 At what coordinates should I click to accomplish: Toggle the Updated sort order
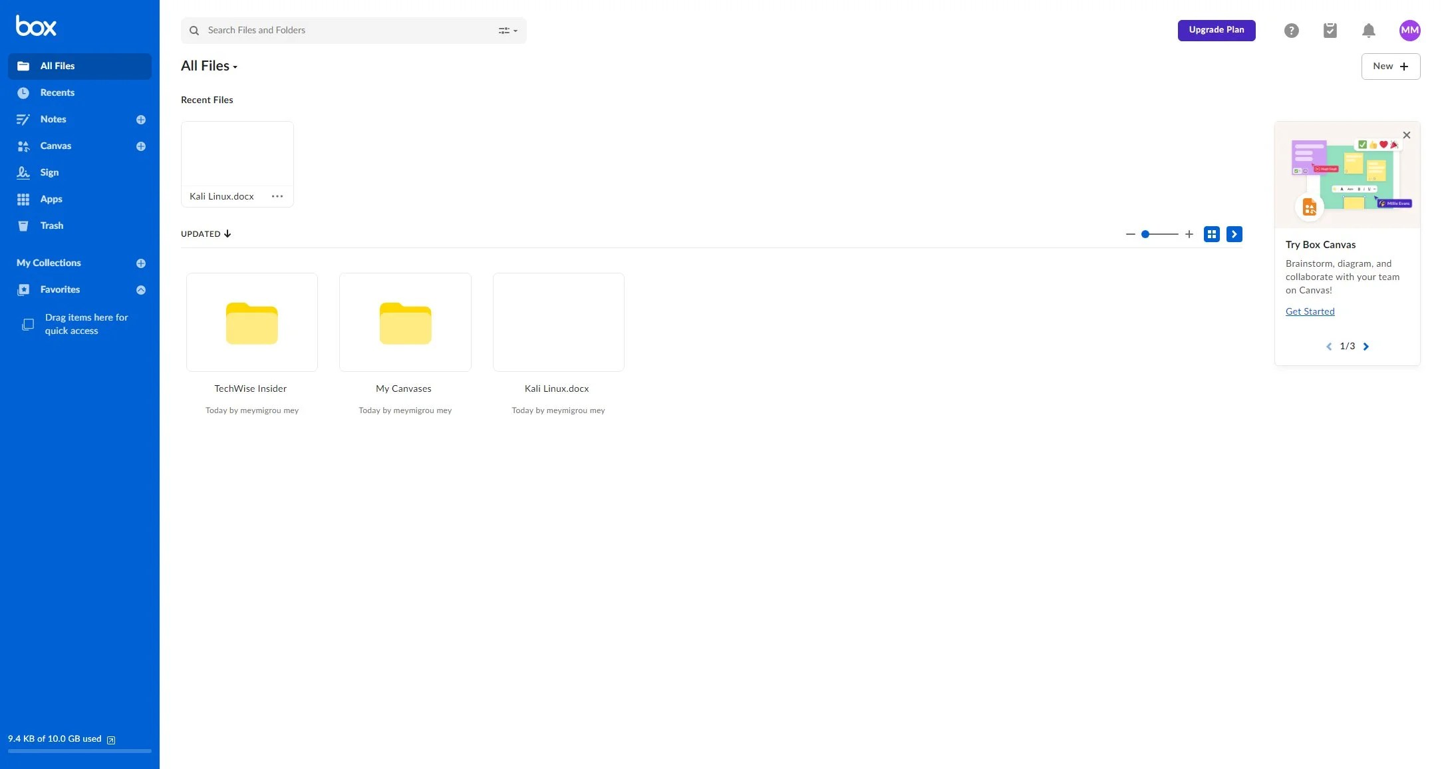point(206,234)
